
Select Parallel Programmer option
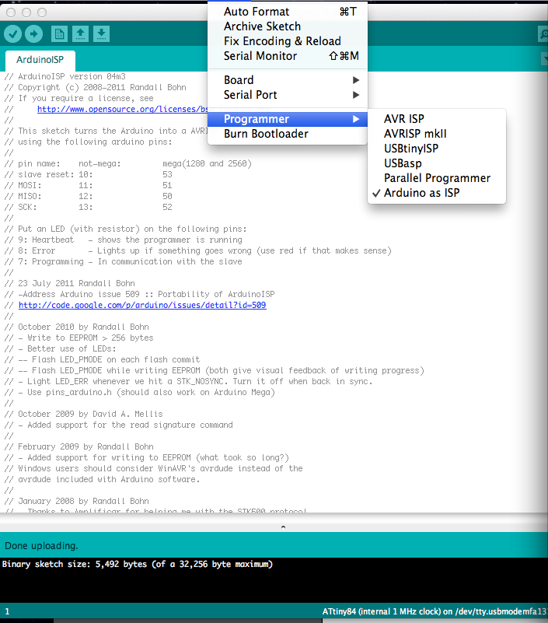pos(437,178)
